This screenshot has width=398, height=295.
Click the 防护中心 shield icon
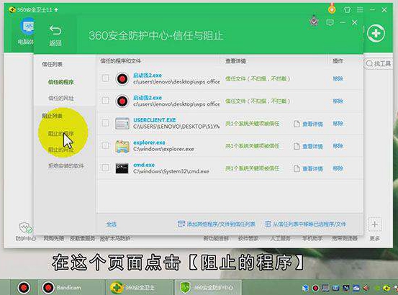26,228
